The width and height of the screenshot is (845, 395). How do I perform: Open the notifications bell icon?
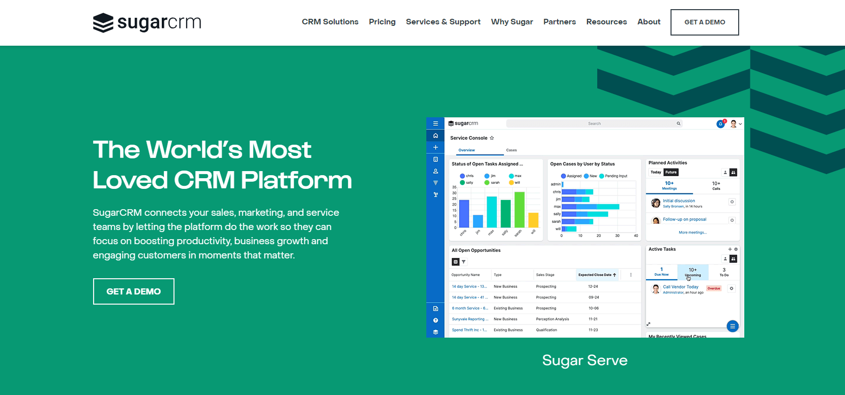pyautogui.click(x=720, y=124)
